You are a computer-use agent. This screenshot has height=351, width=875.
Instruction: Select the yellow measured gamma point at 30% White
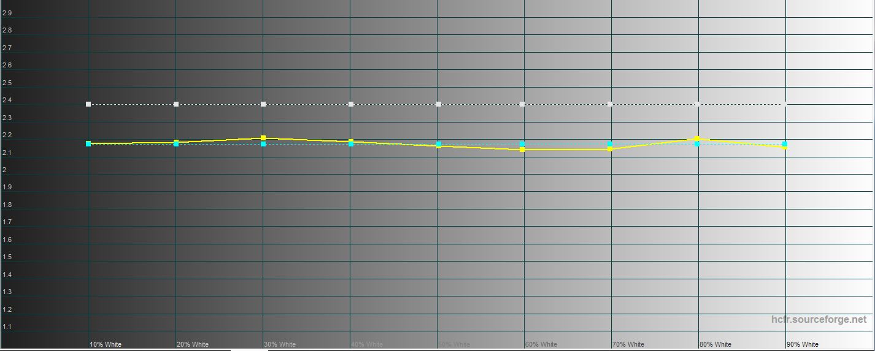pyautogui.click(x=263, y=138)
